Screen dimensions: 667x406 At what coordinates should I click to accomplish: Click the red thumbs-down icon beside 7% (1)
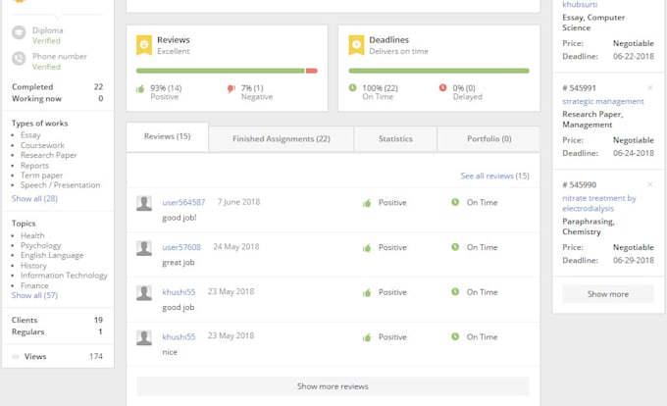point(231,88)
